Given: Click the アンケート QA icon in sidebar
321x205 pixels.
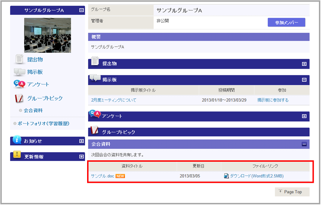Looking at the screenshot, I should (19, 84).
